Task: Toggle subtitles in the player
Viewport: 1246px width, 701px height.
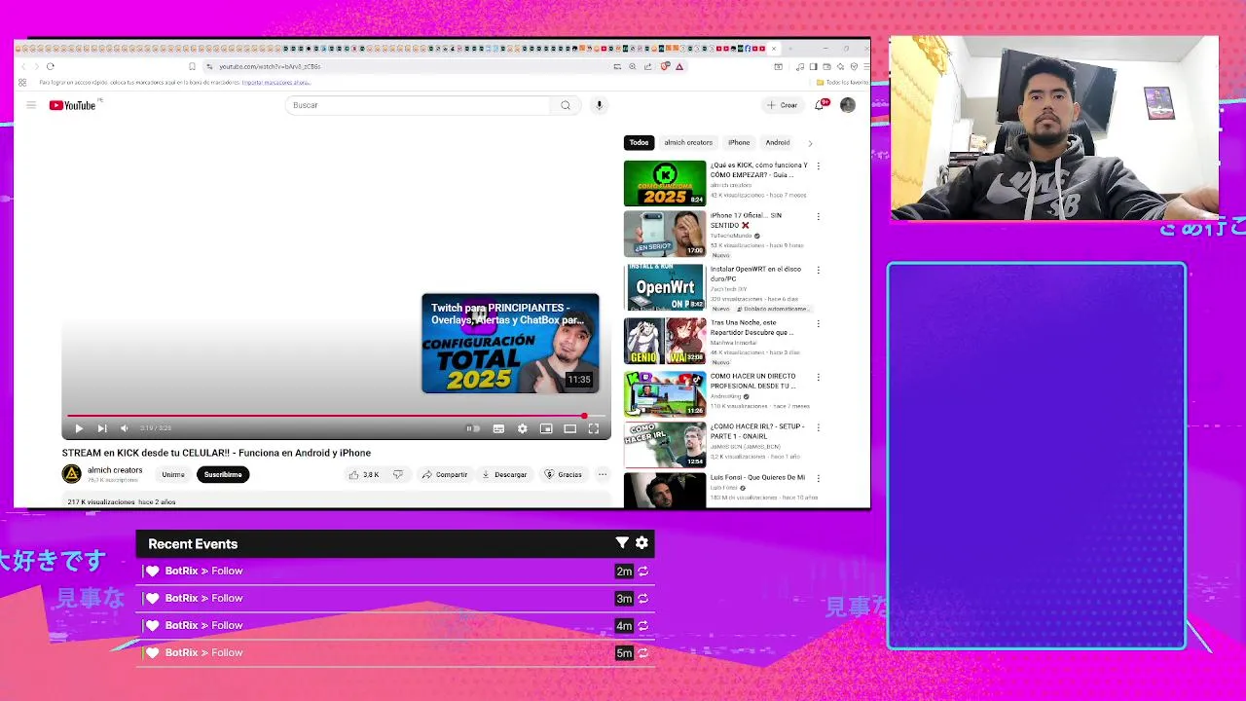Action: [x=498, y=428]
